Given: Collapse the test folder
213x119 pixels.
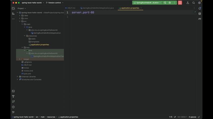Looking at the screenshot, I should pyautogui.click(x=22, y=48).
